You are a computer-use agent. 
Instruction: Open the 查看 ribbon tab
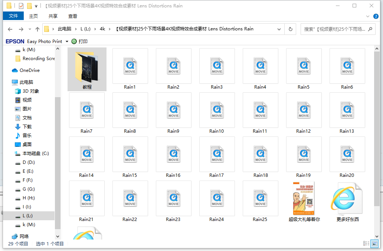72,16
